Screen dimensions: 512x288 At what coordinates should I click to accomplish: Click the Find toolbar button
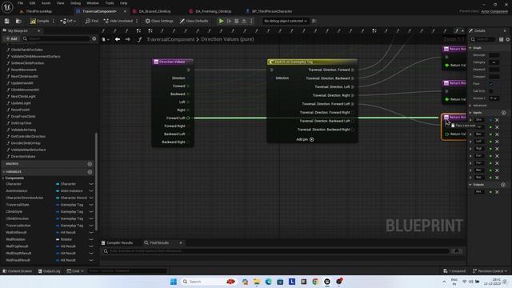(92, 21)
